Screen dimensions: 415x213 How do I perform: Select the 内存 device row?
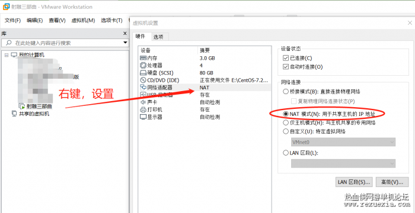pyautogui.click(x=205, y=58)
